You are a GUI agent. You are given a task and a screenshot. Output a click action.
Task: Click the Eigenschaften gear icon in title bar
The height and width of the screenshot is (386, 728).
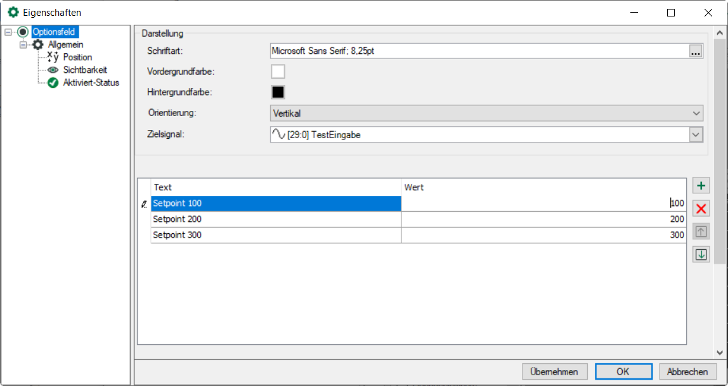click(x=13, y=13)
